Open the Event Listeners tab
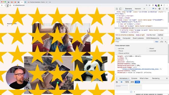This screenshot has height=95, width=169. (138, 38)
